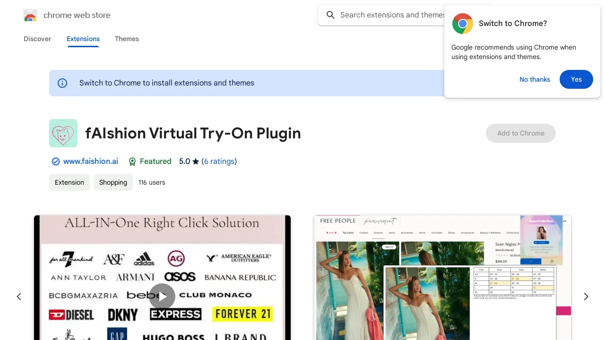Image resolution: width=605 pixels, height=340 pixels.
Task: Click the Featured badge icon
Action: point(132,161)
